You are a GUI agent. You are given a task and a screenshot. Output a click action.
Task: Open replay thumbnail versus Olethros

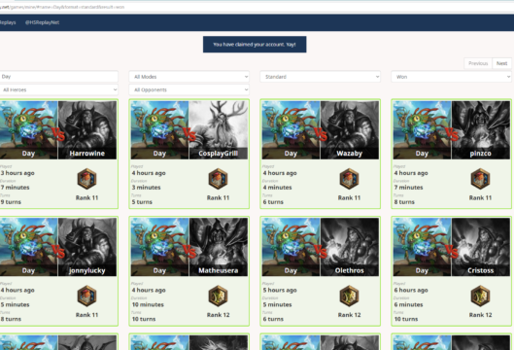tap(321, 247)
